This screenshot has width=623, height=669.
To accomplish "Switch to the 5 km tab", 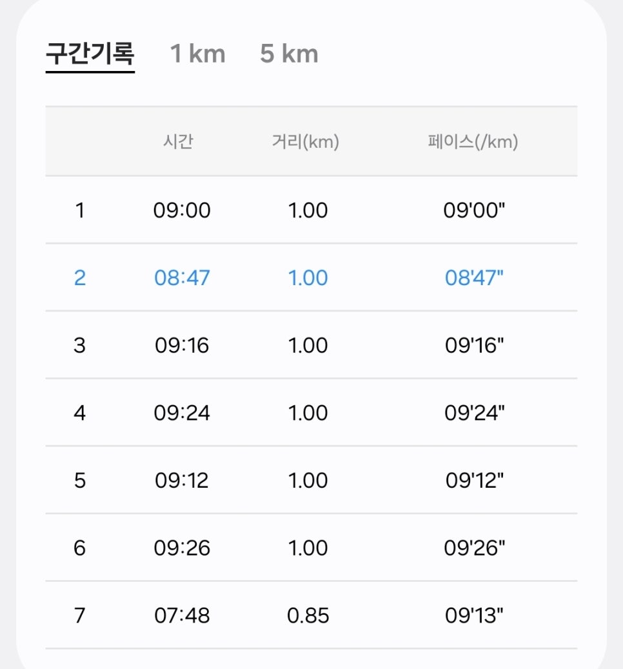I will click(289, 54).
